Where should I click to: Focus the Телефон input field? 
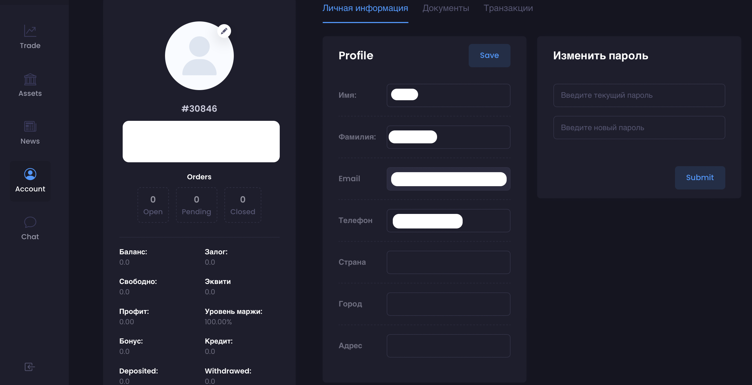click(448, 220)
